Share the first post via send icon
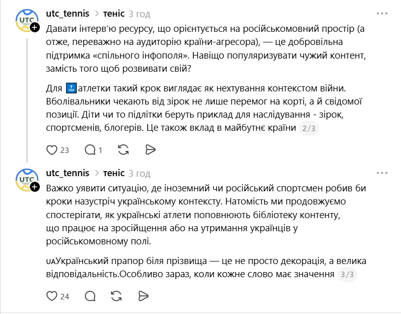The image size is (401, 314). coord(150,149)
